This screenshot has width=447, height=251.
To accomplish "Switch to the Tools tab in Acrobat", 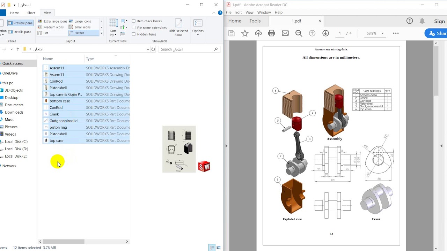I will tap(255, 21).
